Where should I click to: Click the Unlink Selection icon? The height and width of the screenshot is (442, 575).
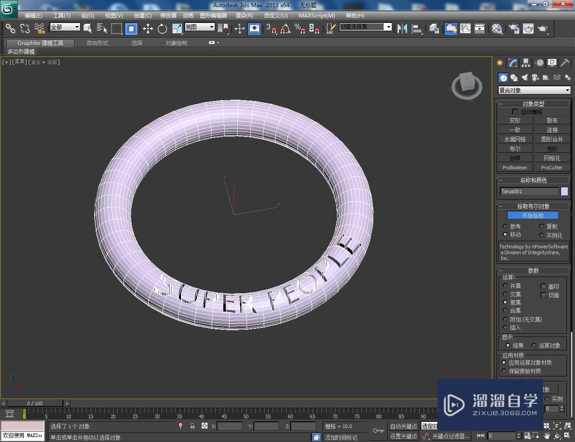[25, 29]
